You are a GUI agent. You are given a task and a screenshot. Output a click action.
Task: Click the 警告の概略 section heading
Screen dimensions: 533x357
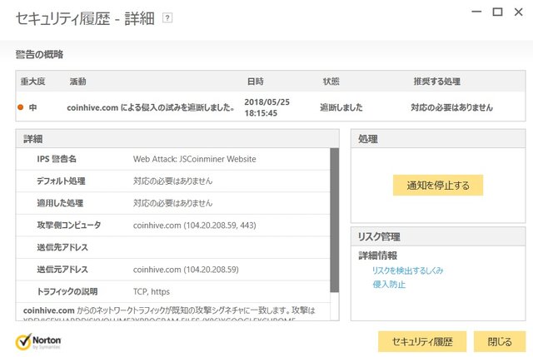click(x=39, y=54)
